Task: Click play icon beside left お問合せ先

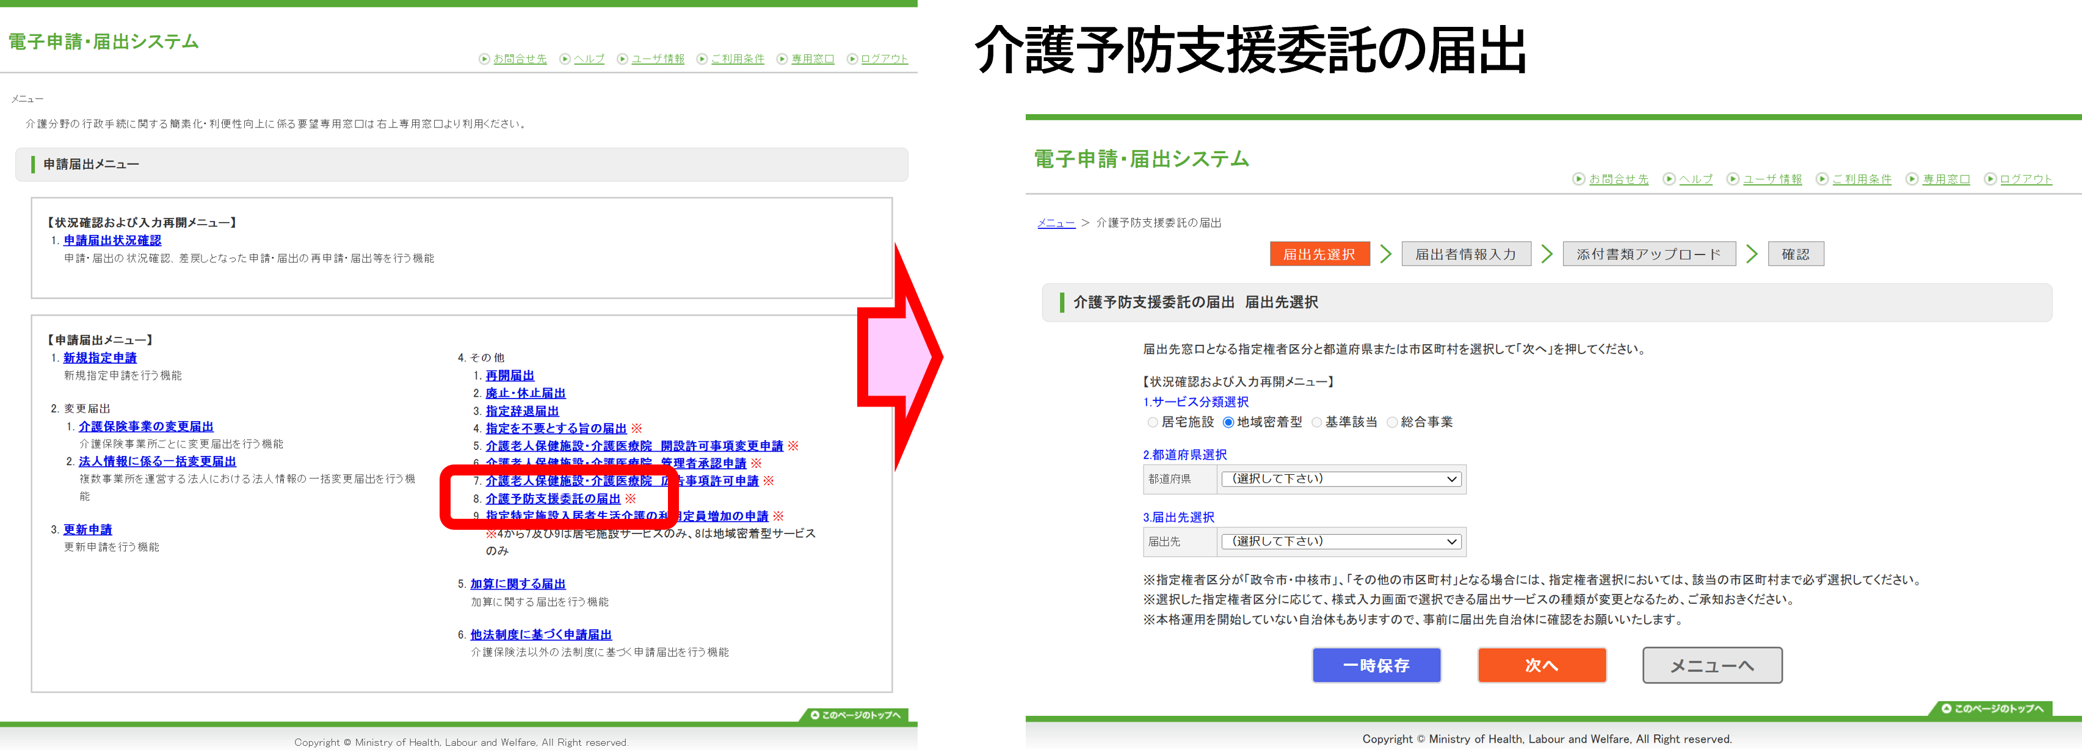Action: click(484, 59)
